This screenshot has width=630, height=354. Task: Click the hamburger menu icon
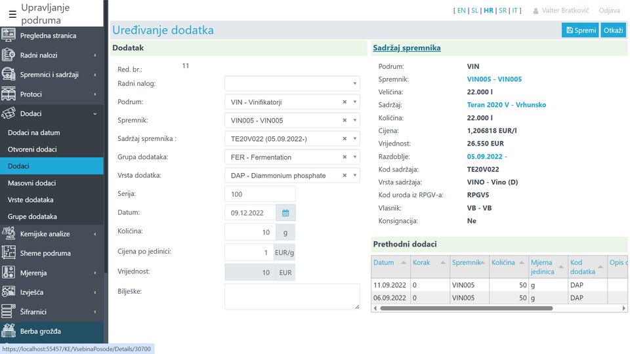click(x=12, y=14)
